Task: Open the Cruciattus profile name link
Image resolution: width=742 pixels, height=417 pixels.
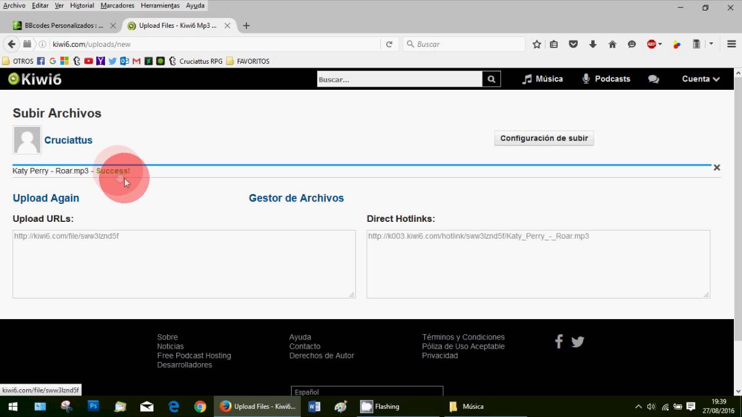Action: pos(68,140)
